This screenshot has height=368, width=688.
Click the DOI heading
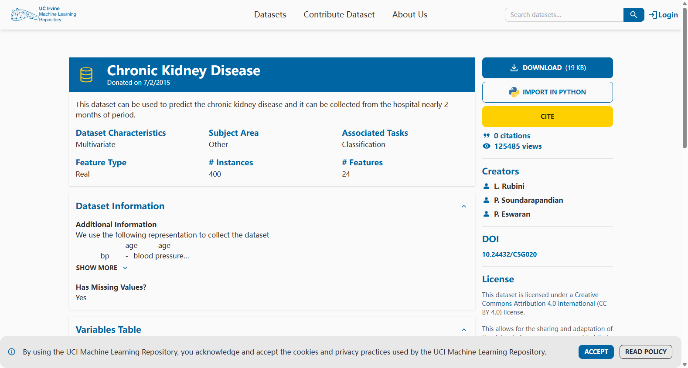[490, 239]
